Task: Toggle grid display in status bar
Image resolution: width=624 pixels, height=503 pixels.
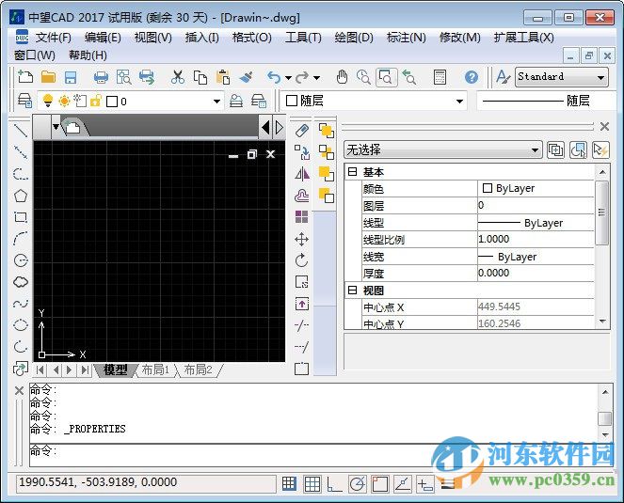Action: pyautogui.click(x=312, y=484)
